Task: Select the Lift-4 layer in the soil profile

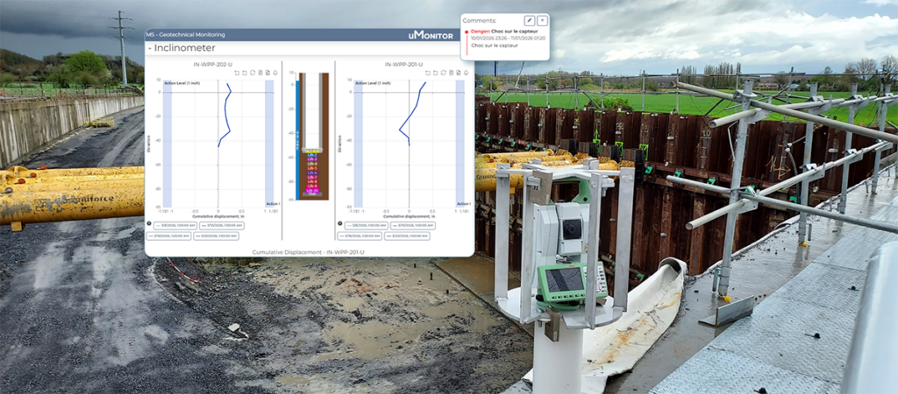Action: tap(312, 164)
